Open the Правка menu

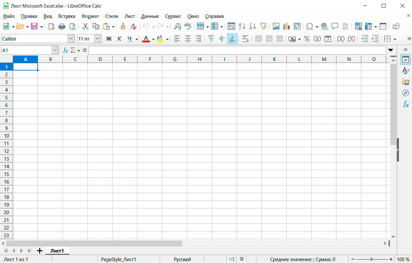click(29, 16)
